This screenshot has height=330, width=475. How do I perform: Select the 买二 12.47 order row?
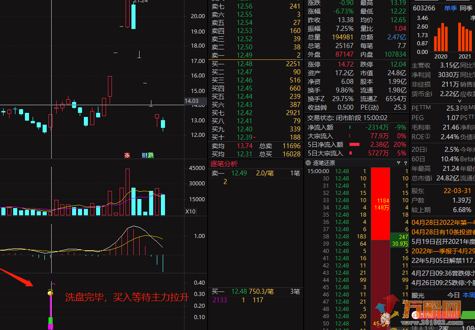point(256,72)
